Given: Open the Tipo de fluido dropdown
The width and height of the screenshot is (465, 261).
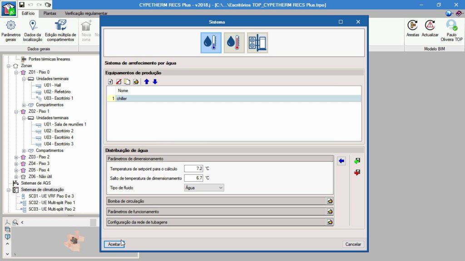Looking at the screenshot, I should 204,188.
